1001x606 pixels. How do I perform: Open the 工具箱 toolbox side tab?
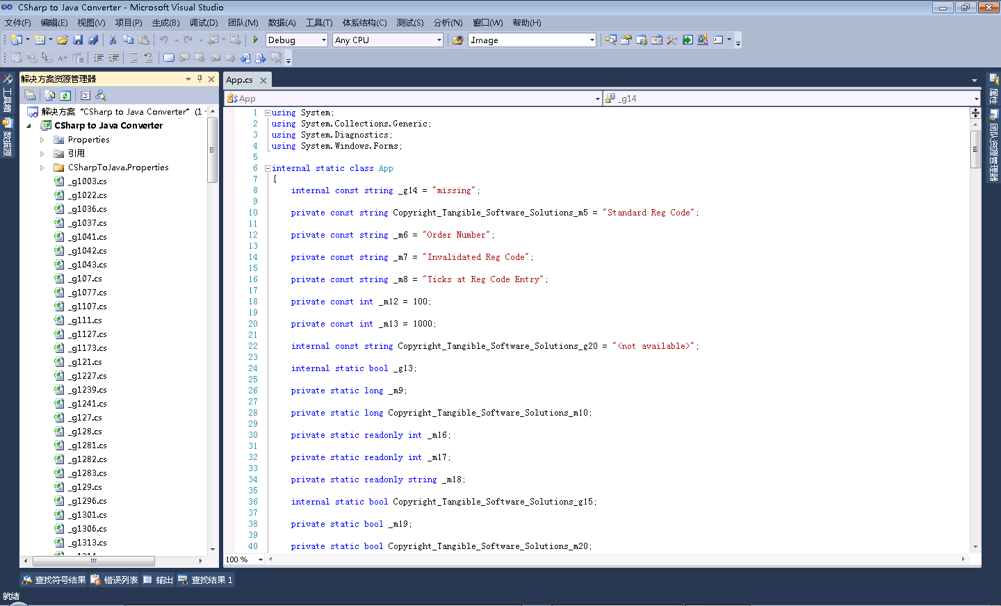click(x=8, y=93)
